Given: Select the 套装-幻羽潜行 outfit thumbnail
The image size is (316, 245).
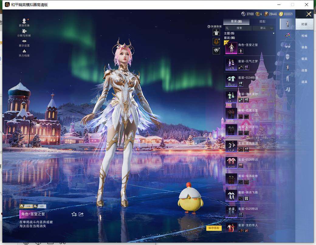Looking at the screenshot, I should pos(231,130).
